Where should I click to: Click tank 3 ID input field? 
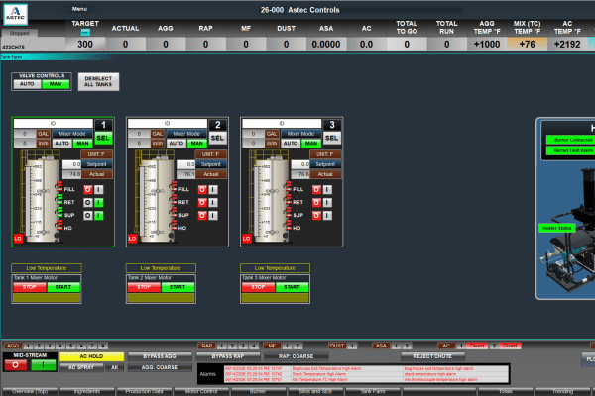282,124
